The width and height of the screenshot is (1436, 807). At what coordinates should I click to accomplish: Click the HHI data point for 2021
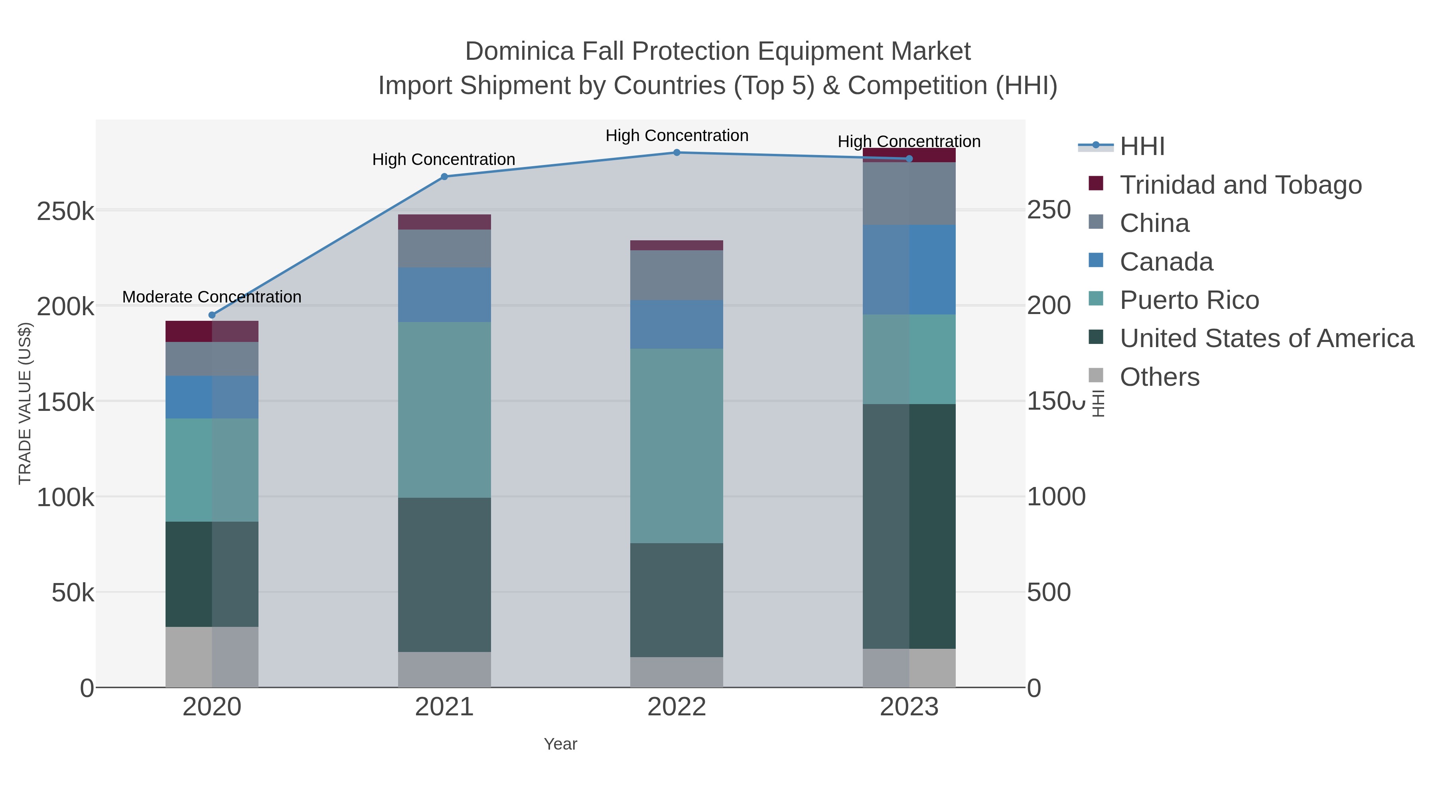pos(444,177)
